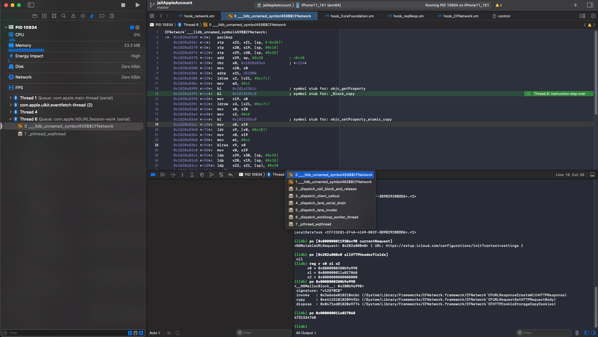598x337 pixels.
Task: Collapse PID 10934 process tree
Action: (6, 27)
